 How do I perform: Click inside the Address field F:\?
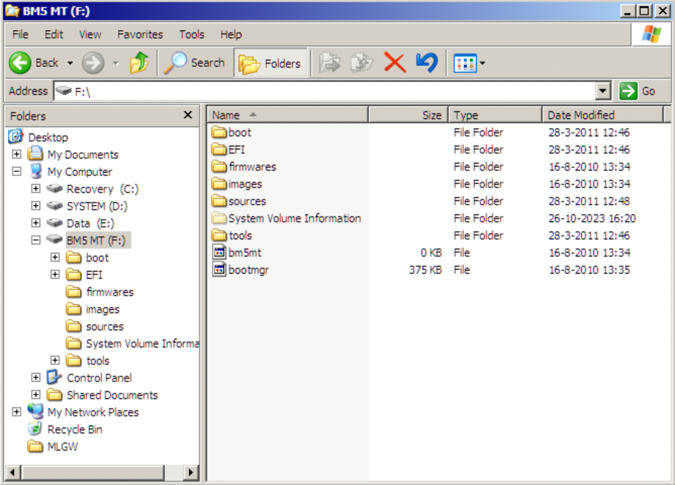(x=325, y=91)
